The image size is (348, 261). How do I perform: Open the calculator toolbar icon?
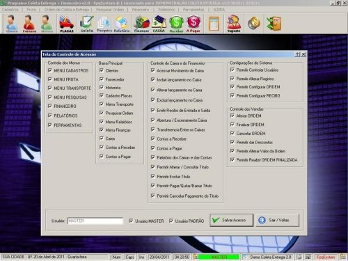[x=214, y=24]
